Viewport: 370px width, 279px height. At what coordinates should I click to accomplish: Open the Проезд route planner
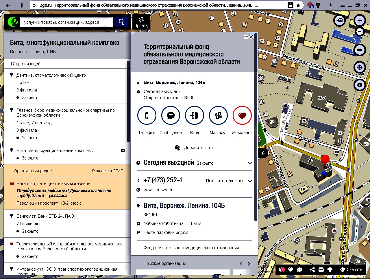[x=141, y=22]
